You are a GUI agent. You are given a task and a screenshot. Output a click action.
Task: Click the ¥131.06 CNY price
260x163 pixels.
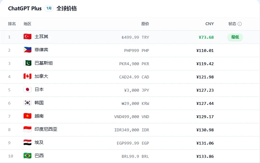tap(205, 143)
